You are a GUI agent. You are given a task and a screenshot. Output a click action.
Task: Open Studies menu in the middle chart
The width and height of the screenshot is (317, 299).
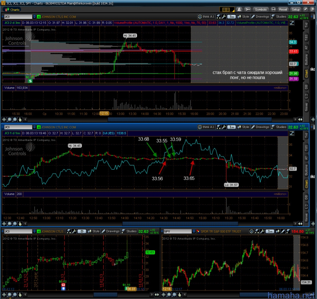point(279,127)
